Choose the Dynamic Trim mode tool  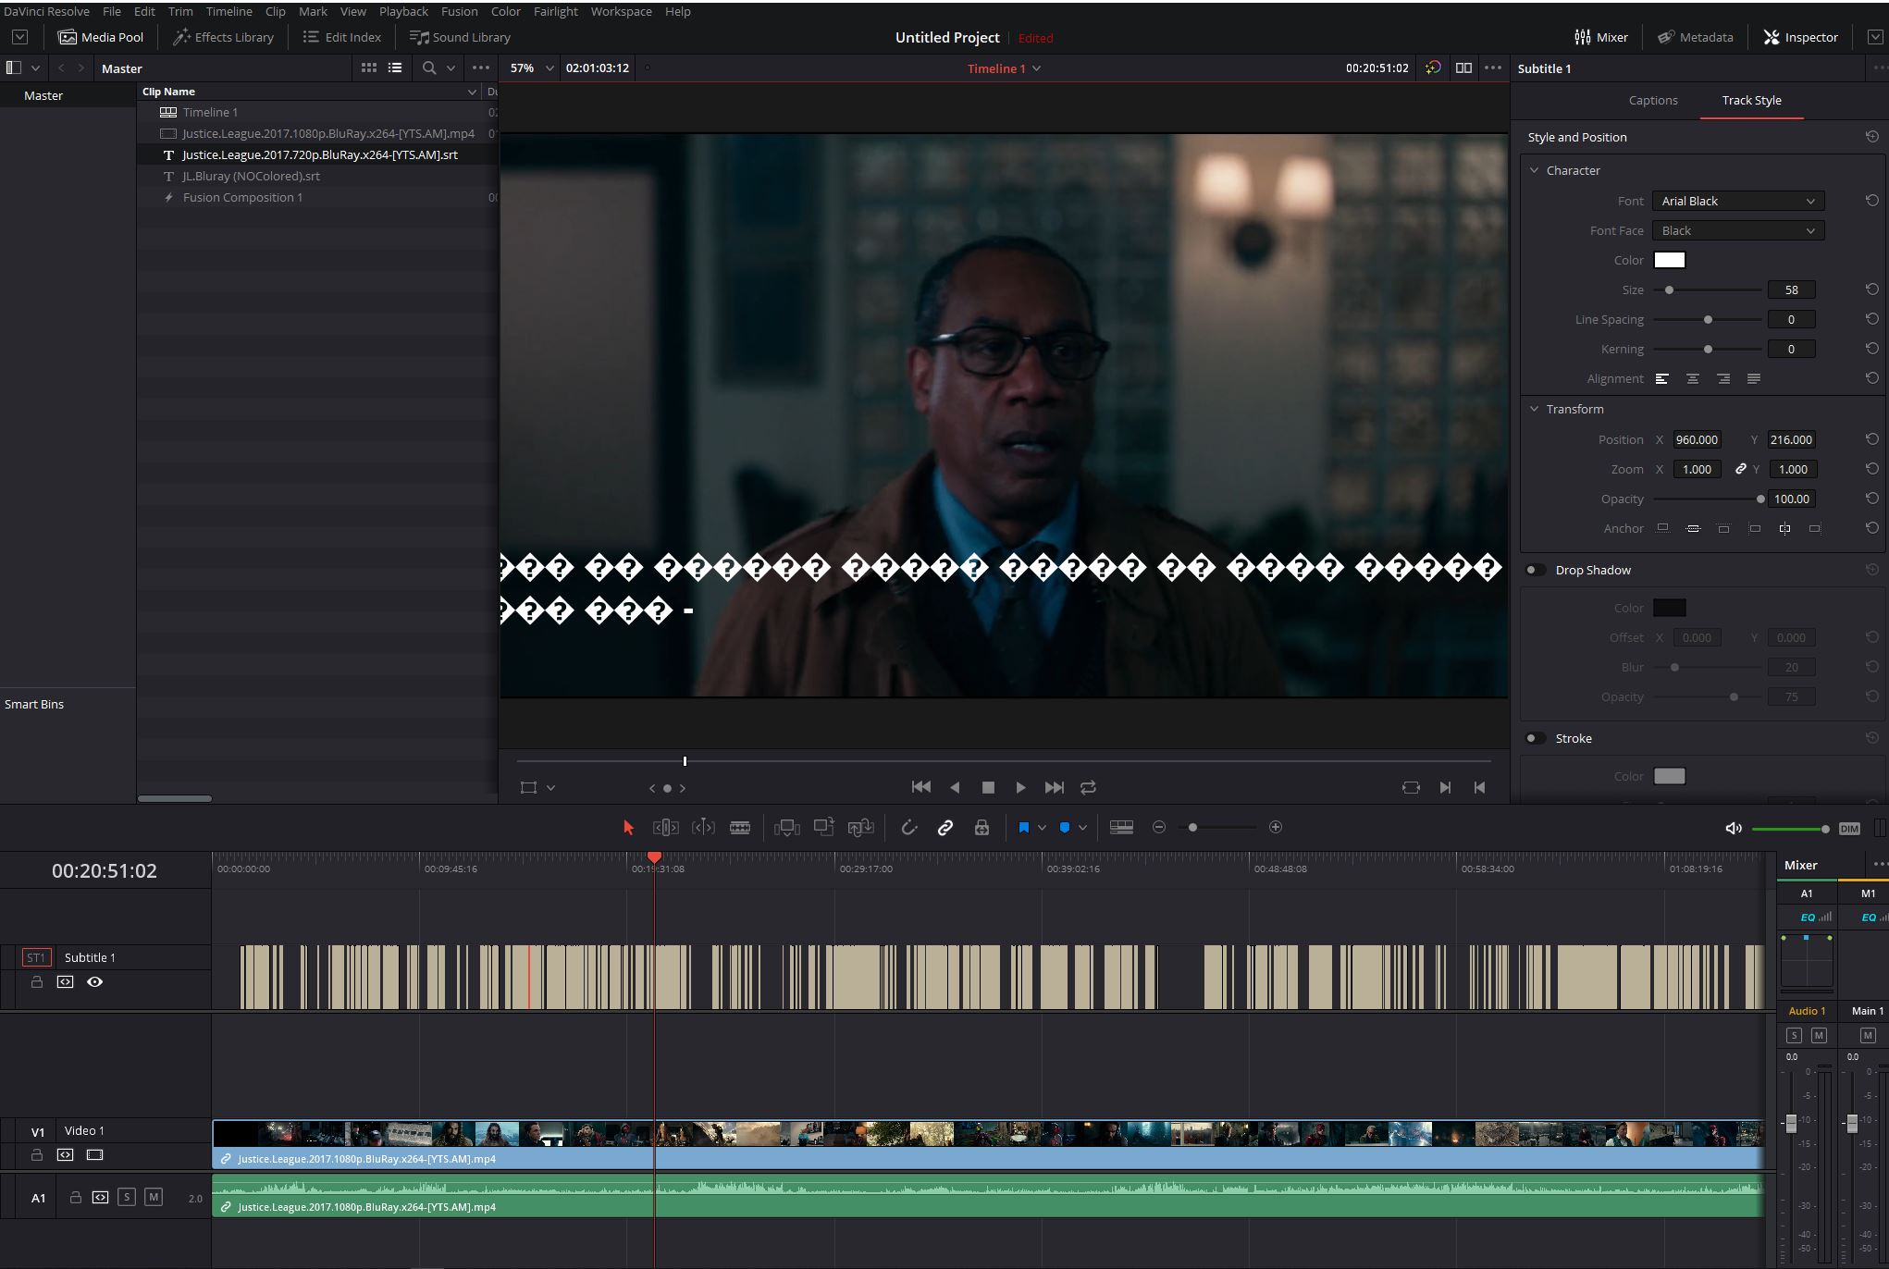pos(703,828)
